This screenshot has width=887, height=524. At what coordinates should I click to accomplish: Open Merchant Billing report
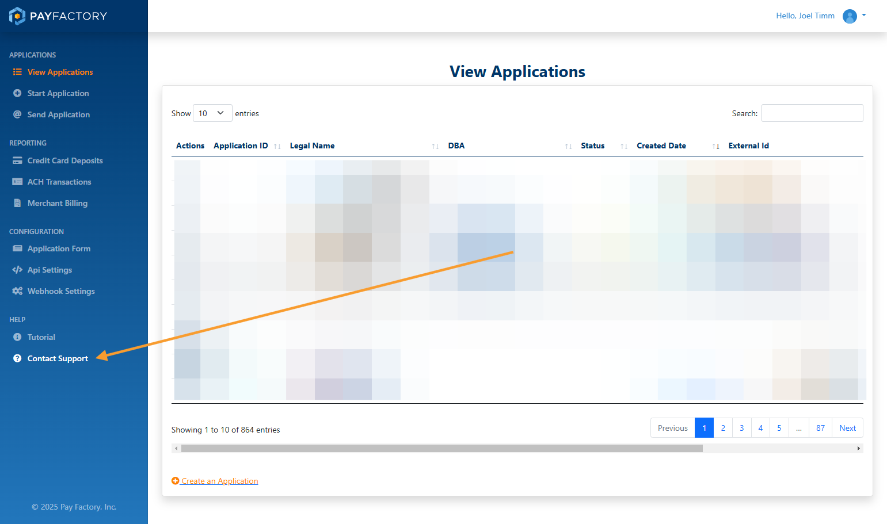tap(58, 203)
